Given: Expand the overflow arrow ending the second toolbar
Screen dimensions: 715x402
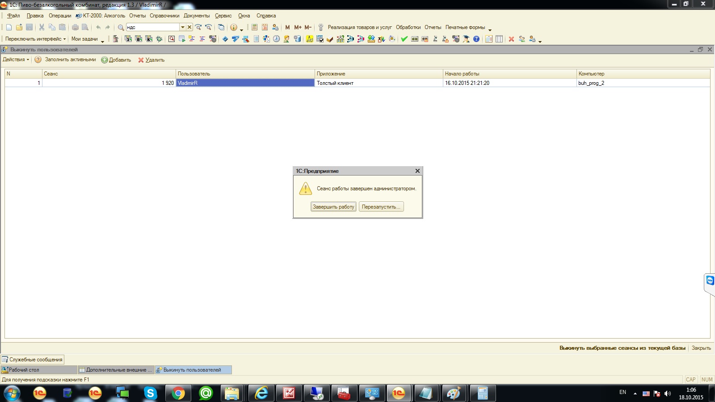Looking at the screenshot, I should pos(540,42).
